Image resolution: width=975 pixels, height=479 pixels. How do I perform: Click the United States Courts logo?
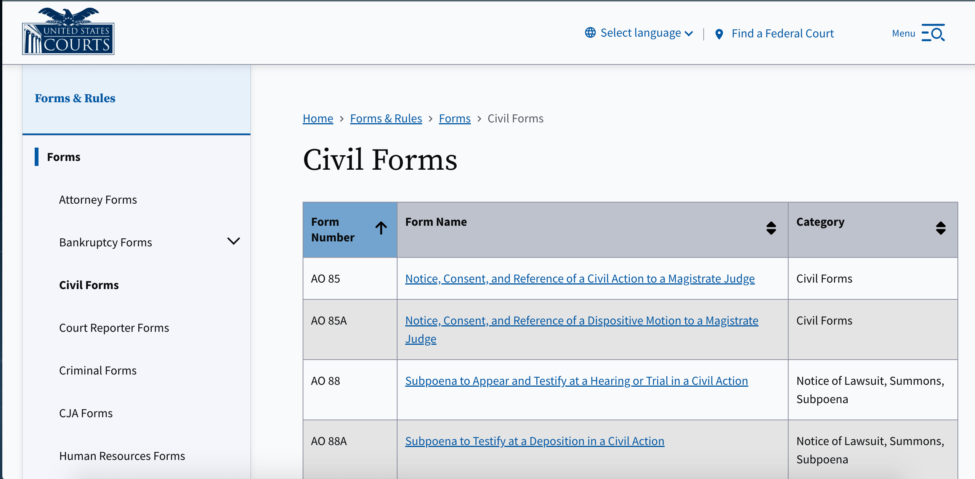click(x=68, y=32)
